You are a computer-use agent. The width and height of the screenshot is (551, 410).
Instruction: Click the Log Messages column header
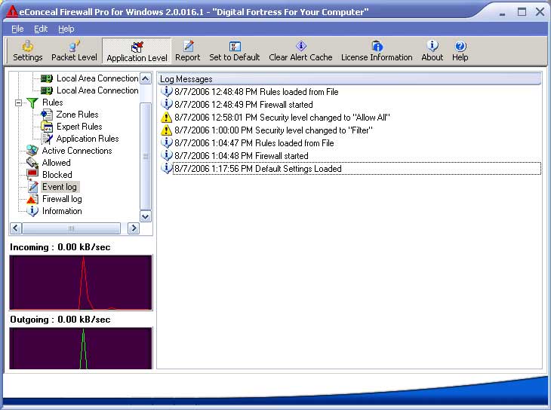click(349, 79)
